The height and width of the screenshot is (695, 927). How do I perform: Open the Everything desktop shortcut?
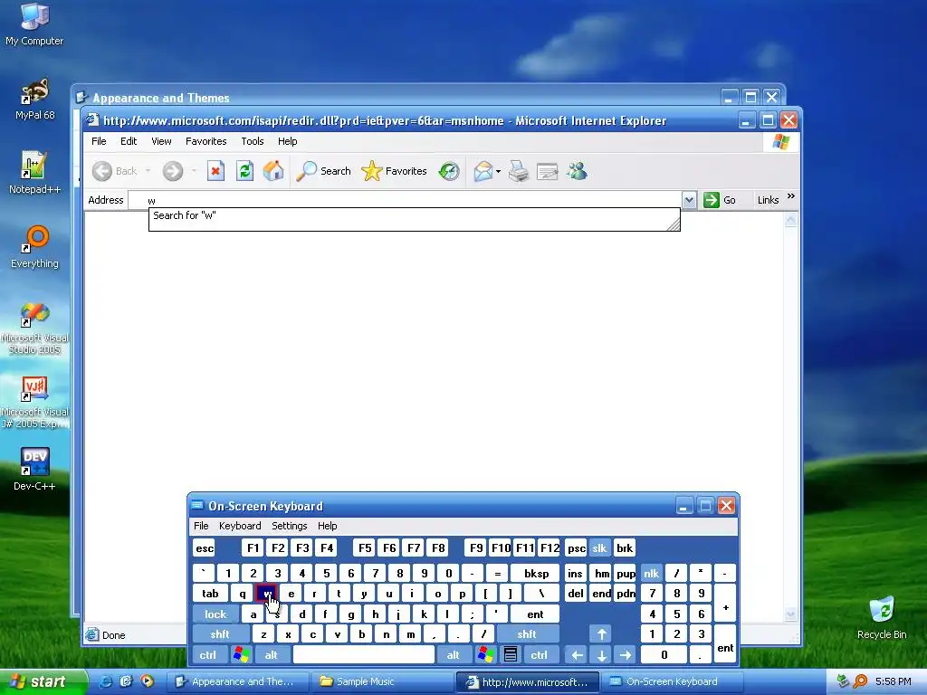coord(34,247)
